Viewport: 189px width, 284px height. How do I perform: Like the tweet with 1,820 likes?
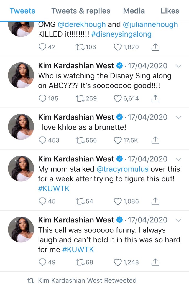click(x=118, y=47)
